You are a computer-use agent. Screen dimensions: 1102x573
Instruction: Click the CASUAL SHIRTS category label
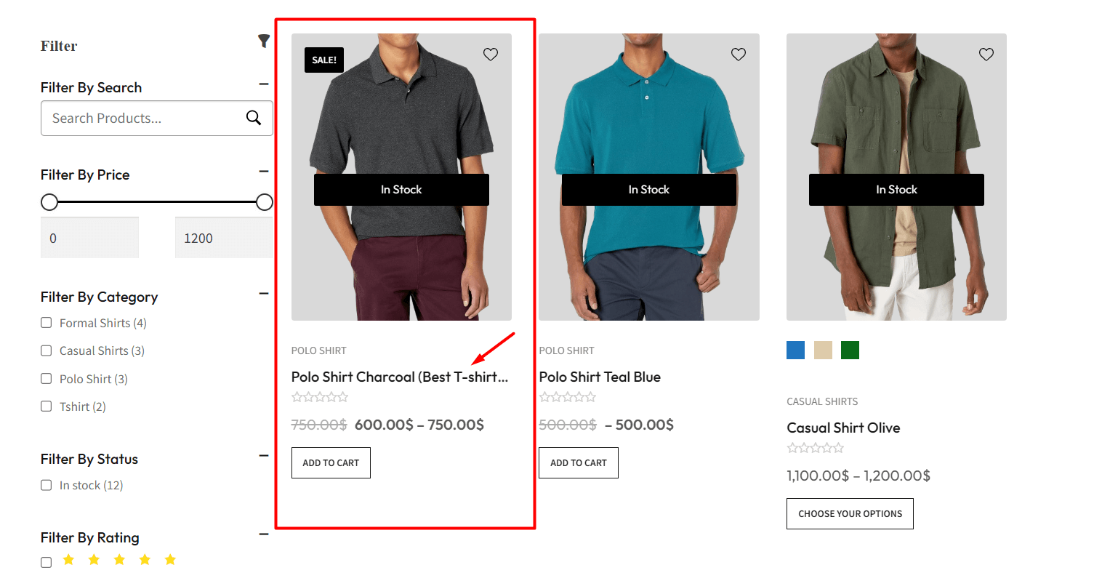(x=822, y=401)
